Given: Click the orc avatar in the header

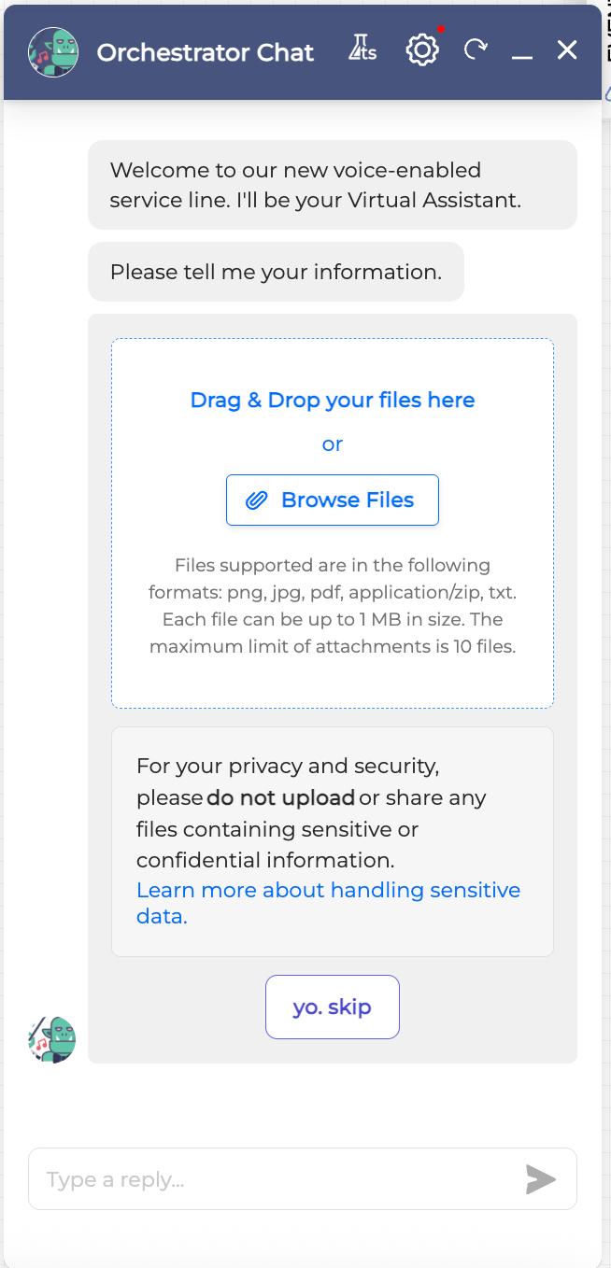Looking at the screenshot, I should (x=53, y=51).
